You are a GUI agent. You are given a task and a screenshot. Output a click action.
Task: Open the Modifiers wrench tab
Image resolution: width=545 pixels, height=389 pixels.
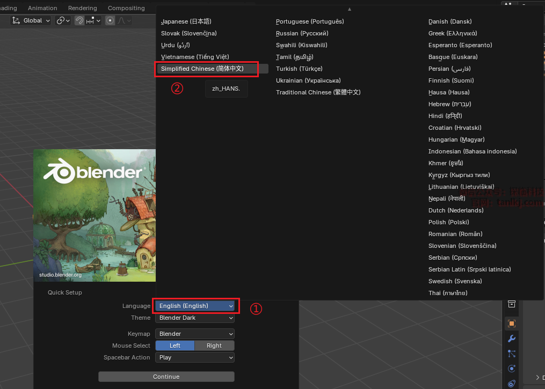[x=511, y=339]
